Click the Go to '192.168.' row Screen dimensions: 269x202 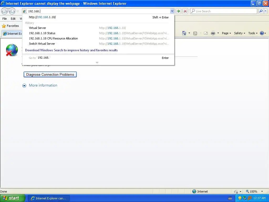[x=98, y=58]
